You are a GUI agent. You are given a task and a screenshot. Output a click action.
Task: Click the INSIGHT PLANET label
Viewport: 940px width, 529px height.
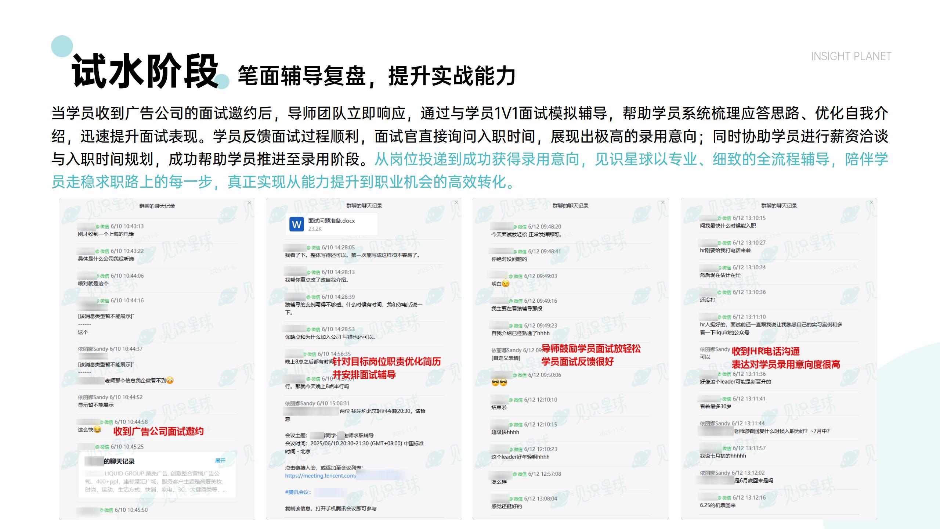(x=851, y=57)
